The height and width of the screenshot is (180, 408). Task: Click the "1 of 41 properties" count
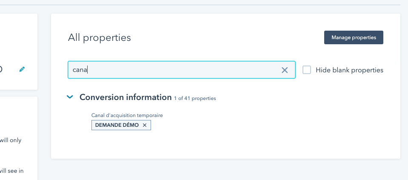tap(195, 98)
